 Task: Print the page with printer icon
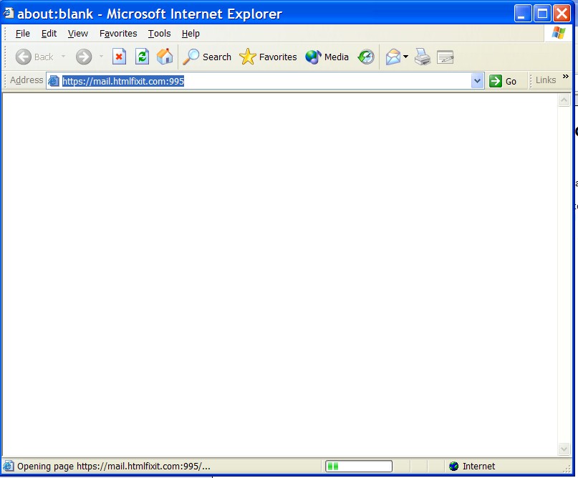point(423,57)
